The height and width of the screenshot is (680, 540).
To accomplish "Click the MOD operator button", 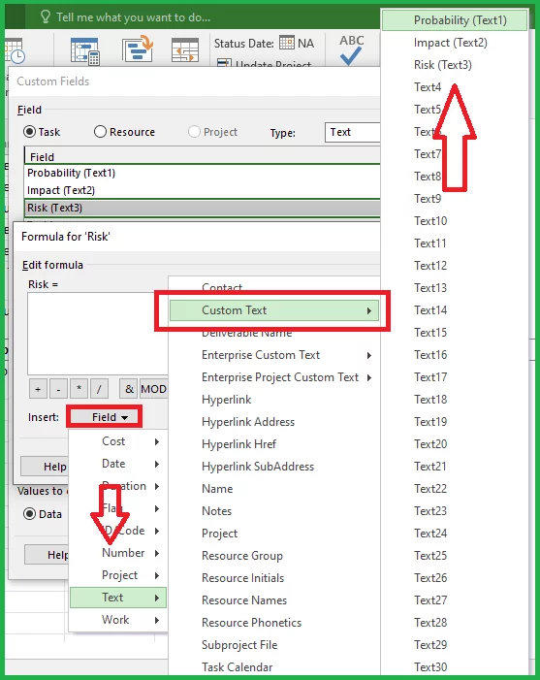I will pyautogui.click(x=154, y=389).
